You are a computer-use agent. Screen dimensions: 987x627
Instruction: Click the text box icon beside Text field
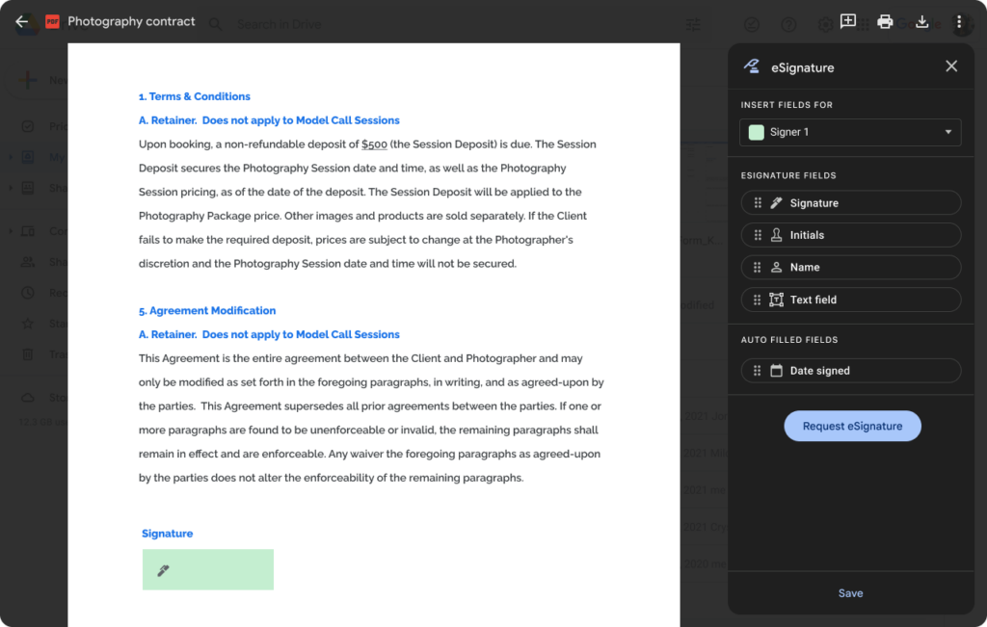click(776, 300)
